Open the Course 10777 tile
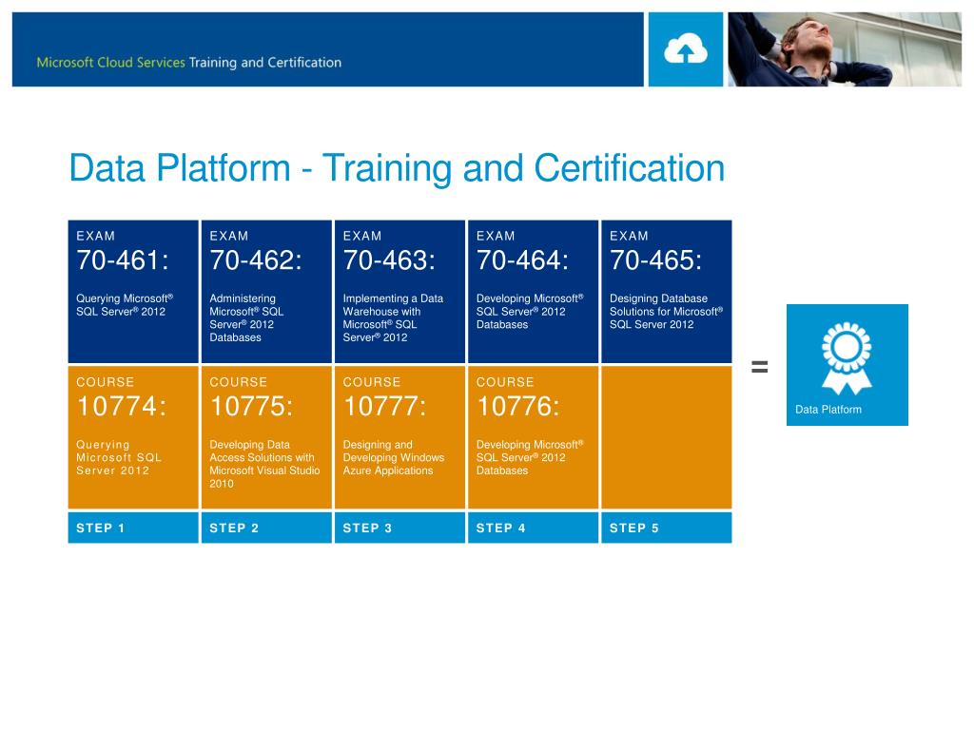Image resolution: width=974 pixels, height=730 pixels. click(400, 437)
